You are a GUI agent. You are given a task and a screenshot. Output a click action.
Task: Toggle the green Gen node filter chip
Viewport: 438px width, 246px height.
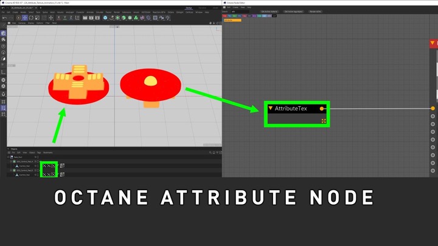click(234, 16)
